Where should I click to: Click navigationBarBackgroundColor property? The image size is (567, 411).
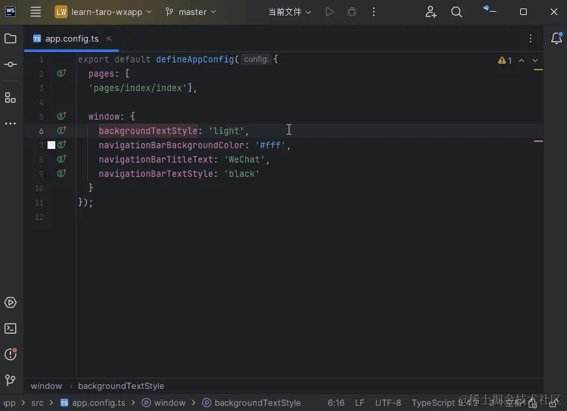(x=172, y=145)
